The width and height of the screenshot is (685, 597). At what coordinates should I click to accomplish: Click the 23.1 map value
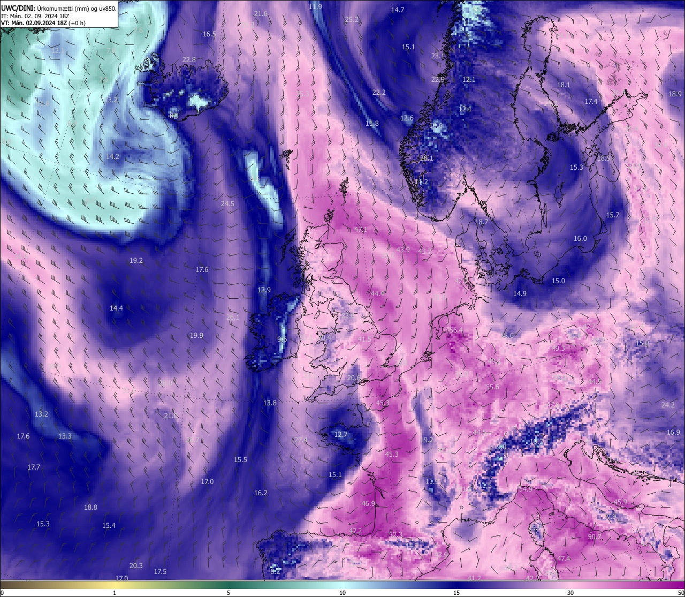pos(438,56)
